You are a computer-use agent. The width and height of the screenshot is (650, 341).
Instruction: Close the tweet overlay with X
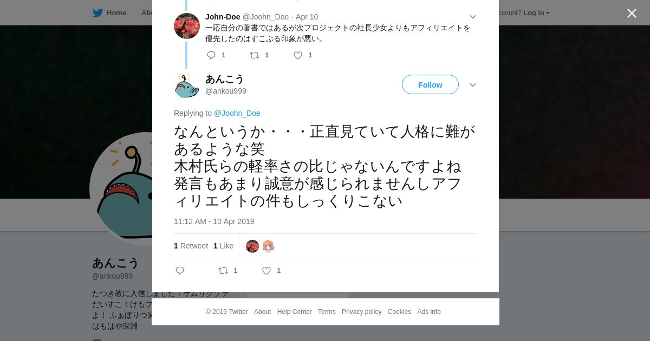[x=632, y=13]
